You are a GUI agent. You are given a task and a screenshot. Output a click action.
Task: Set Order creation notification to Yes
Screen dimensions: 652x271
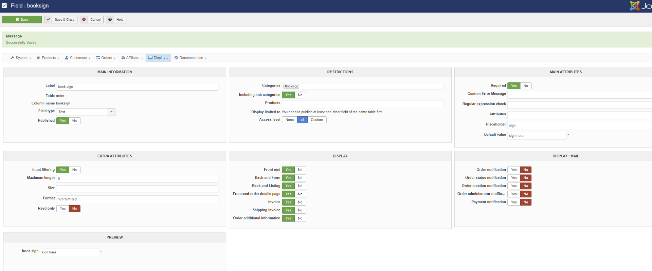514,186
